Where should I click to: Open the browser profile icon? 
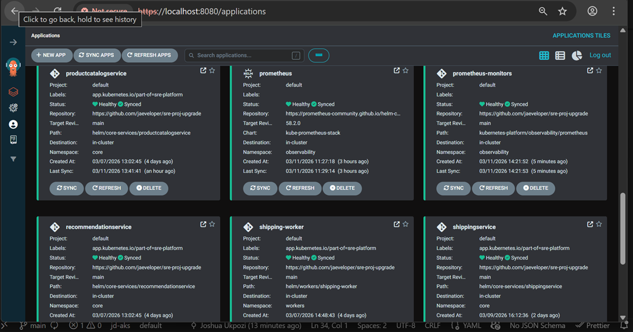pos(592,11)
